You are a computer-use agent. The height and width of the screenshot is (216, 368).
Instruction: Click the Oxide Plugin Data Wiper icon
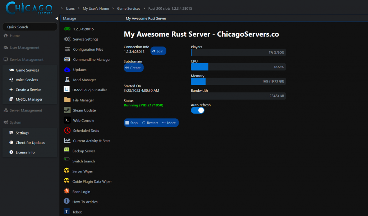pos(66,180)
